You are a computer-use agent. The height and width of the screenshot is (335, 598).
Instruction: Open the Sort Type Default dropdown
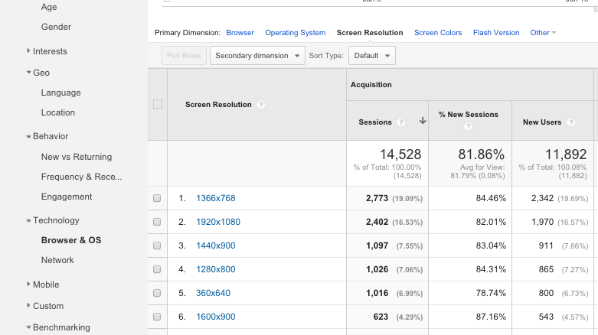(x=372, y=56)
